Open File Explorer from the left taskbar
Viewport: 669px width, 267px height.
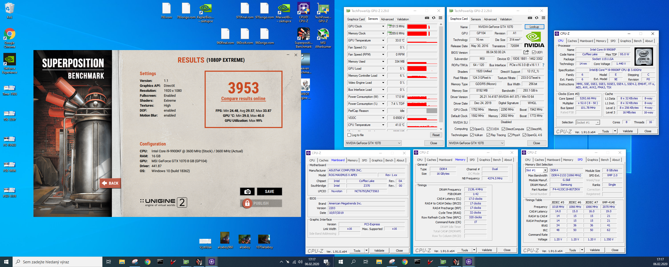pos(122,262)
